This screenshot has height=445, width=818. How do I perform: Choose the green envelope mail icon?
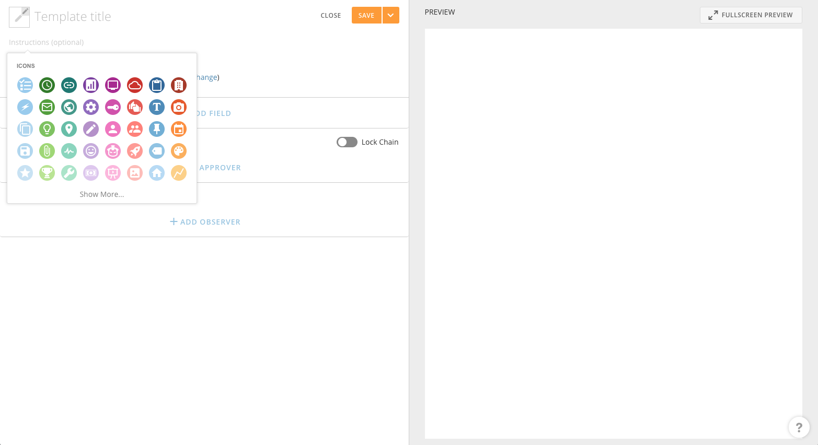click(47, 107)
